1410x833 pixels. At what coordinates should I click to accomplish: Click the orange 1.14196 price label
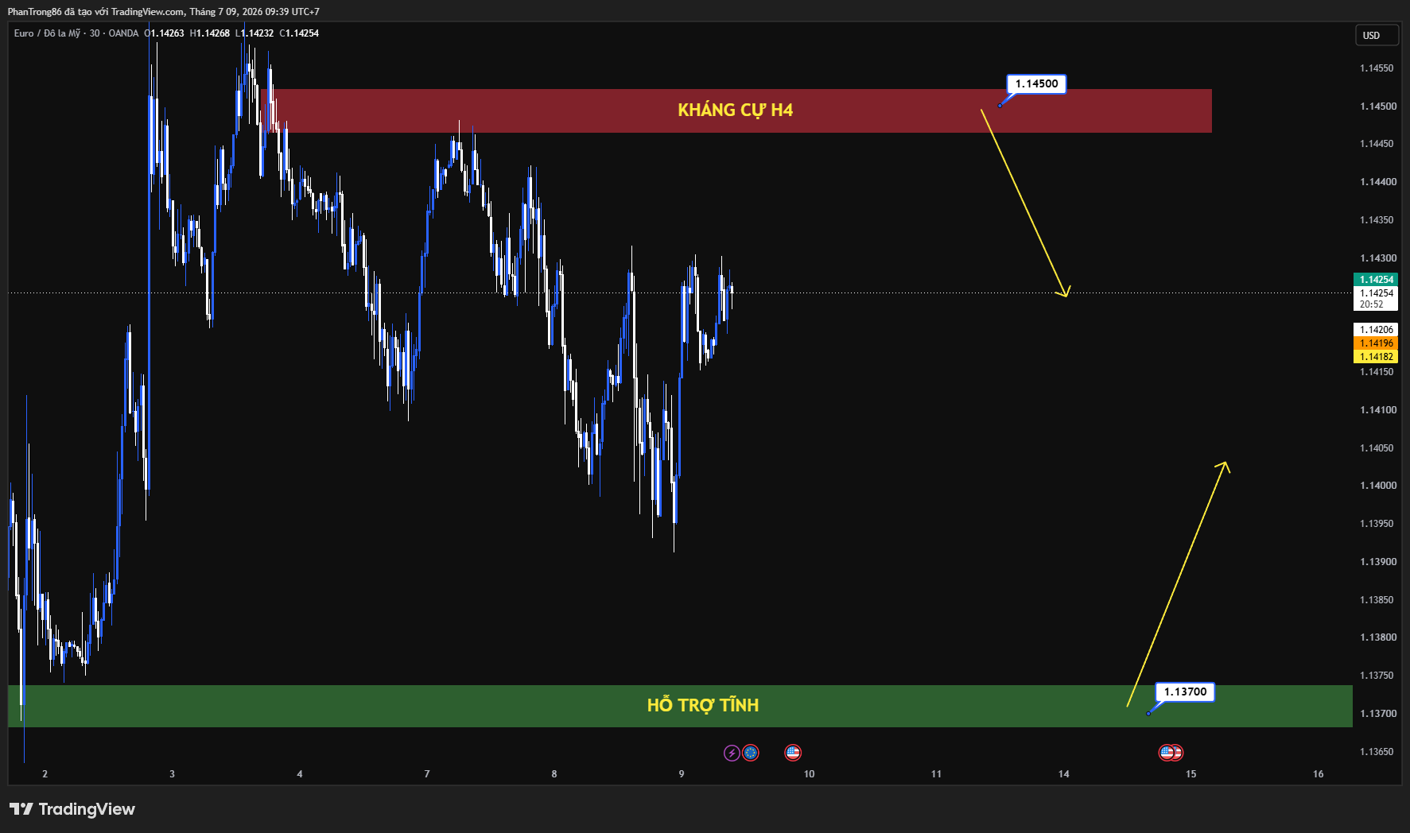coord(1376,343)
